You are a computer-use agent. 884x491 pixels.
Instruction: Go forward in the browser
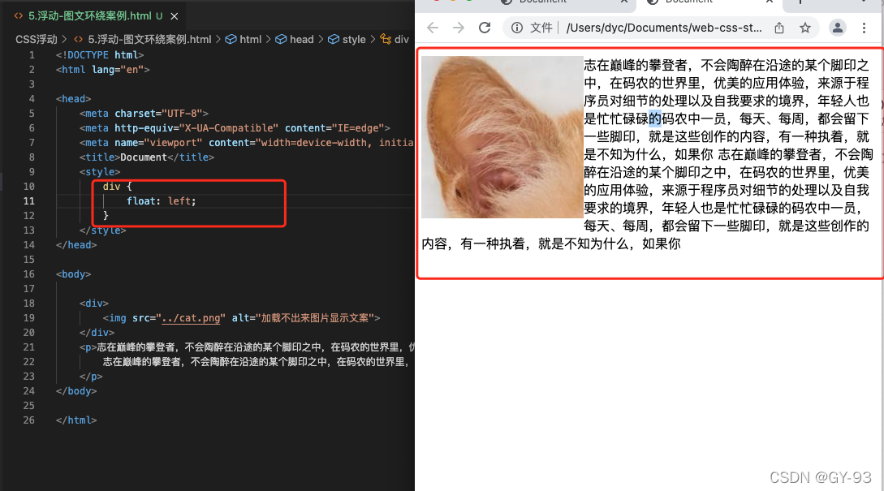[459, 28]
